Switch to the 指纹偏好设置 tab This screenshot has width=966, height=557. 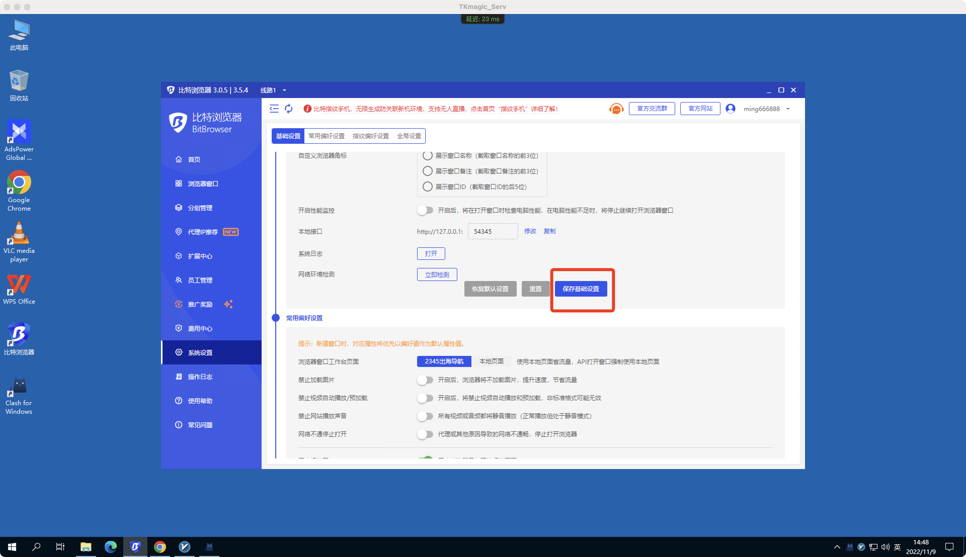pos(371,136)
